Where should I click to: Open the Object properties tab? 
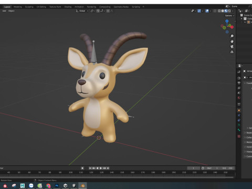[239, 110]
